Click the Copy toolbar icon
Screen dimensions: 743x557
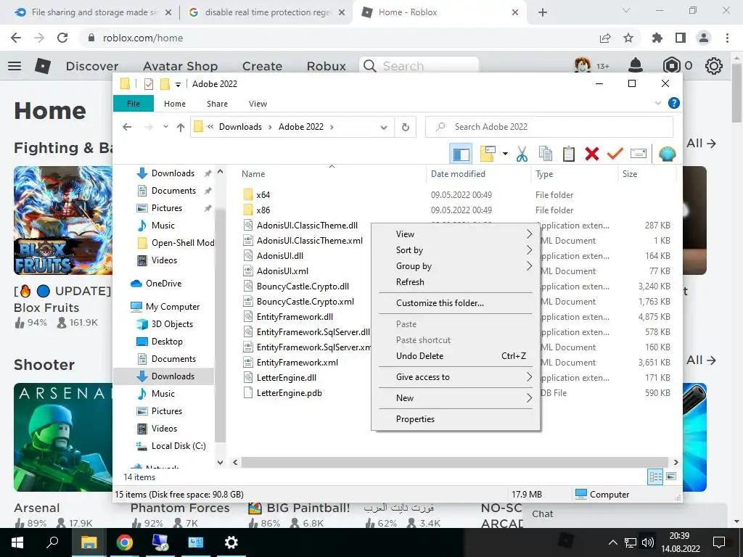(x=546, y=154)
